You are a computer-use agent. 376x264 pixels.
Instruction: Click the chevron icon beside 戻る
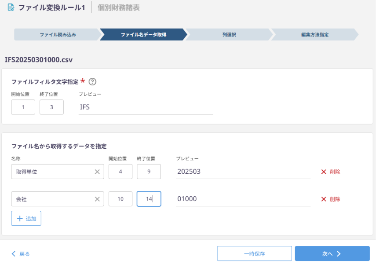(14, 254)
